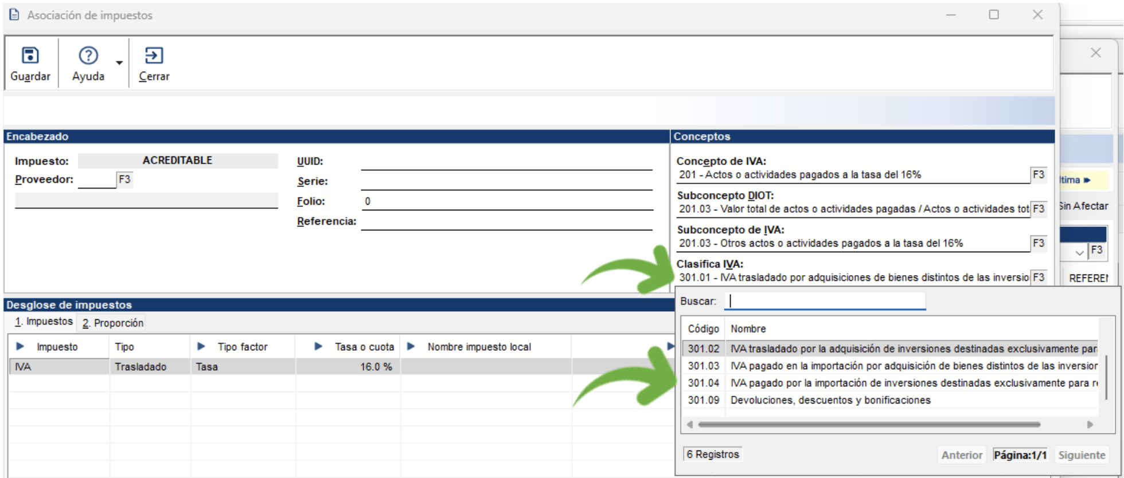Click the Guardar save icon

[x=30, y=56]
